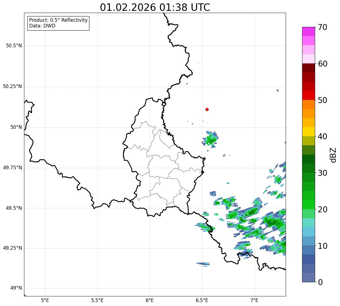Click the latitude label '49.25°N'

pos(12,248)
